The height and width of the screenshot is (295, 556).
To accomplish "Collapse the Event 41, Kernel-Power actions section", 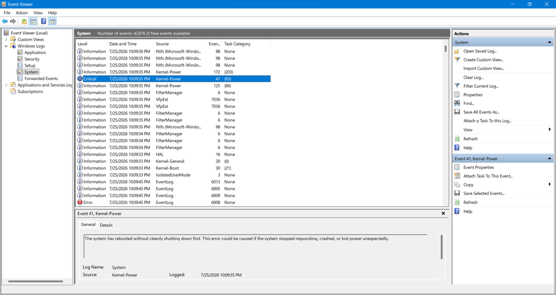I will click(549, 159).
